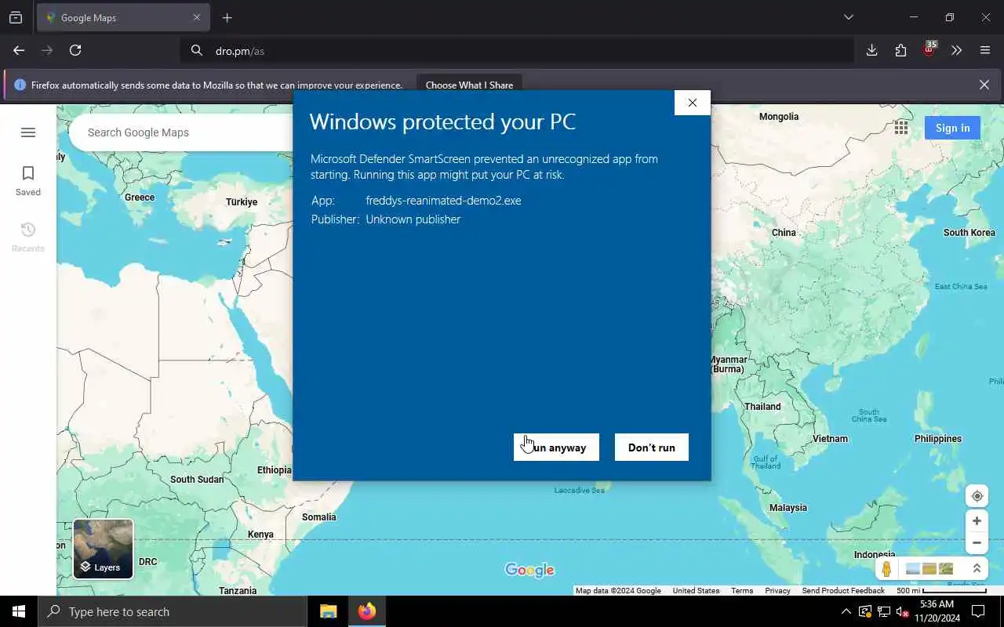The image size is (1004, 627).
Task: Reload the current page
Action: click(75, 50)
